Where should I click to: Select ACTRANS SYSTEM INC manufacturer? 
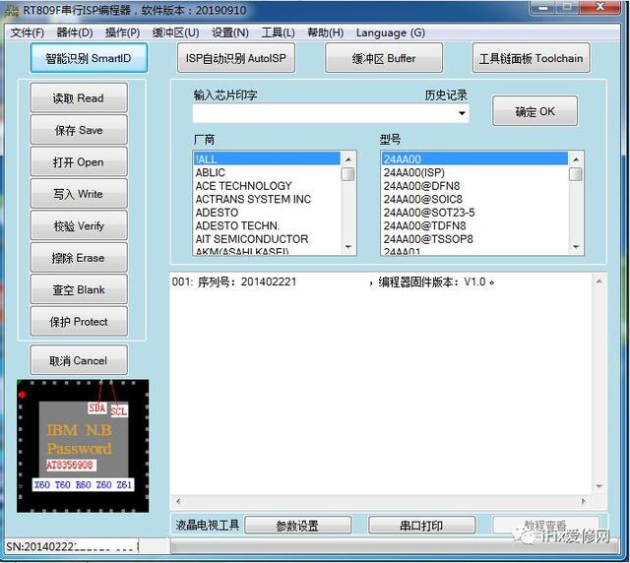[267, 199]
